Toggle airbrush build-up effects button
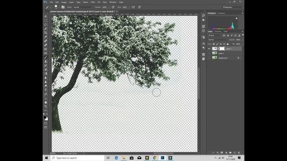The width and height of the screenshot is (287, 161). pos(133,7)
